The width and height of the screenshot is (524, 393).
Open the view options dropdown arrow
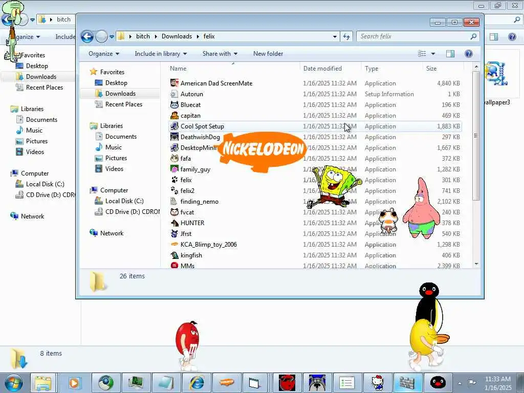pyautogui.click(x=433, y=54)
